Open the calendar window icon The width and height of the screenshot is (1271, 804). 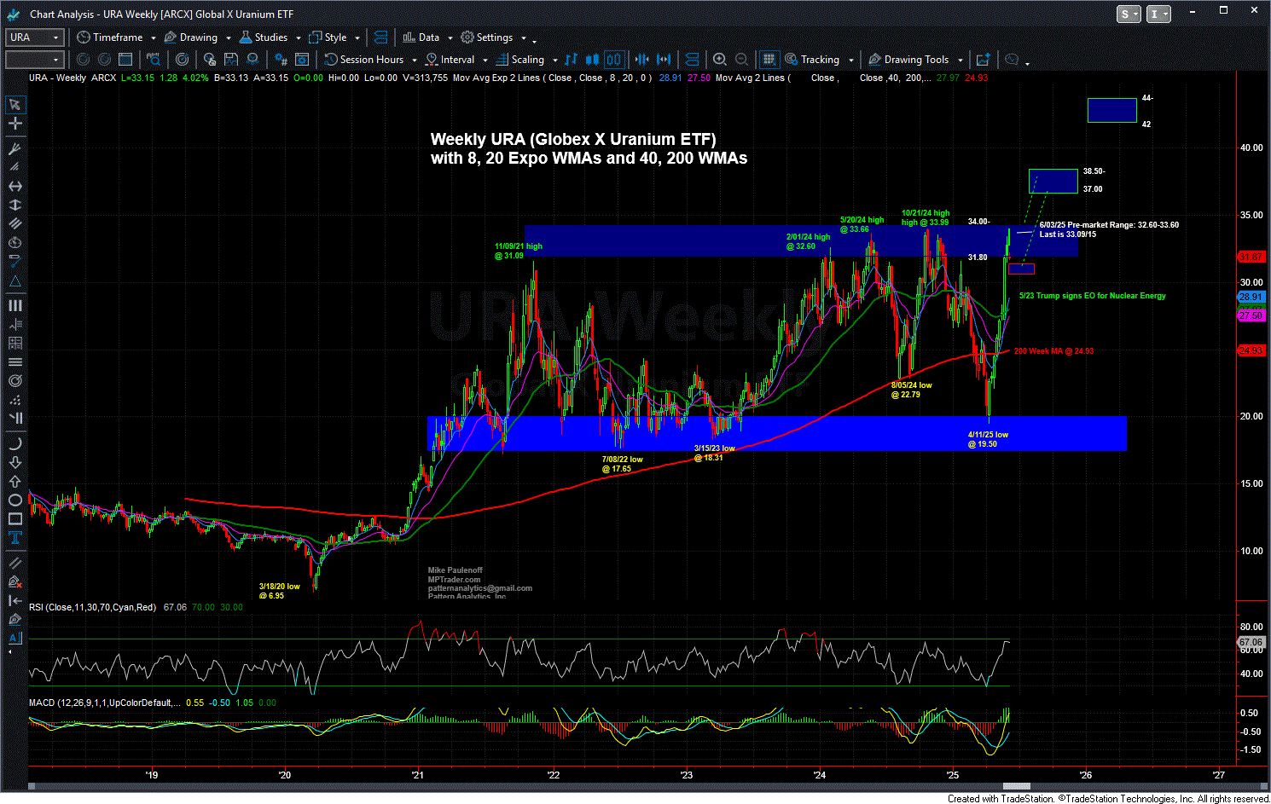125,60
